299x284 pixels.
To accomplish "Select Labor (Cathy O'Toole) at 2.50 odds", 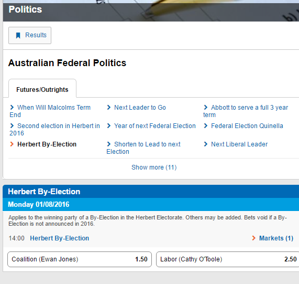I will pyautogui.click(x=228, y=259).
